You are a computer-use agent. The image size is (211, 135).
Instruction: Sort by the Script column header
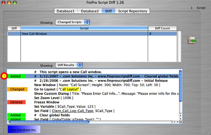[84, 28]
